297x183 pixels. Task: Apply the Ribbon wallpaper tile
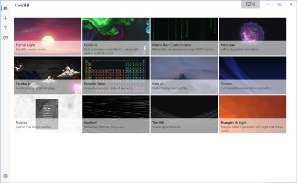click(x=252, y=75)
